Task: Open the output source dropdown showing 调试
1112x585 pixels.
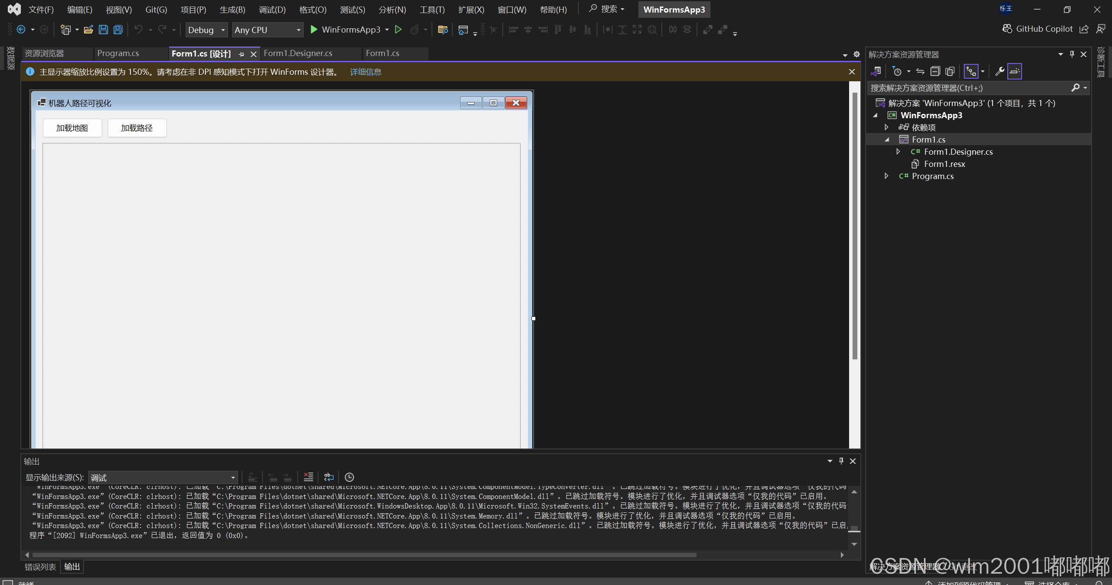Action: click(x=163, y=477)
